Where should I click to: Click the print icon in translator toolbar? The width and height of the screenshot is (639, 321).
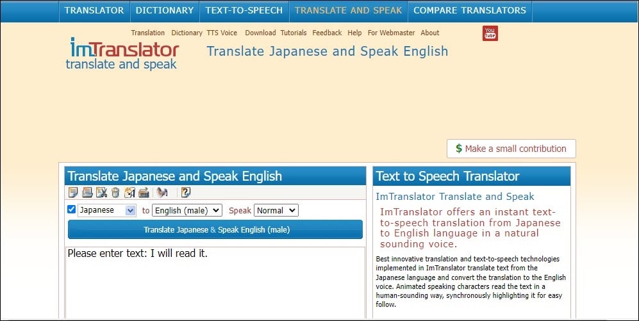87,192
